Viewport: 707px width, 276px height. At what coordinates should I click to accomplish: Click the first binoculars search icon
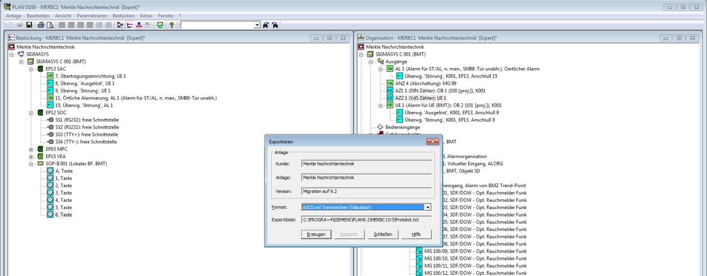tap(266, 25)
